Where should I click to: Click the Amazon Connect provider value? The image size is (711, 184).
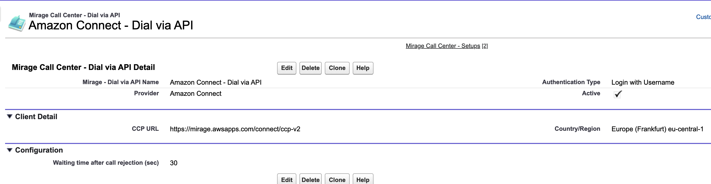(x=195, y=94)
